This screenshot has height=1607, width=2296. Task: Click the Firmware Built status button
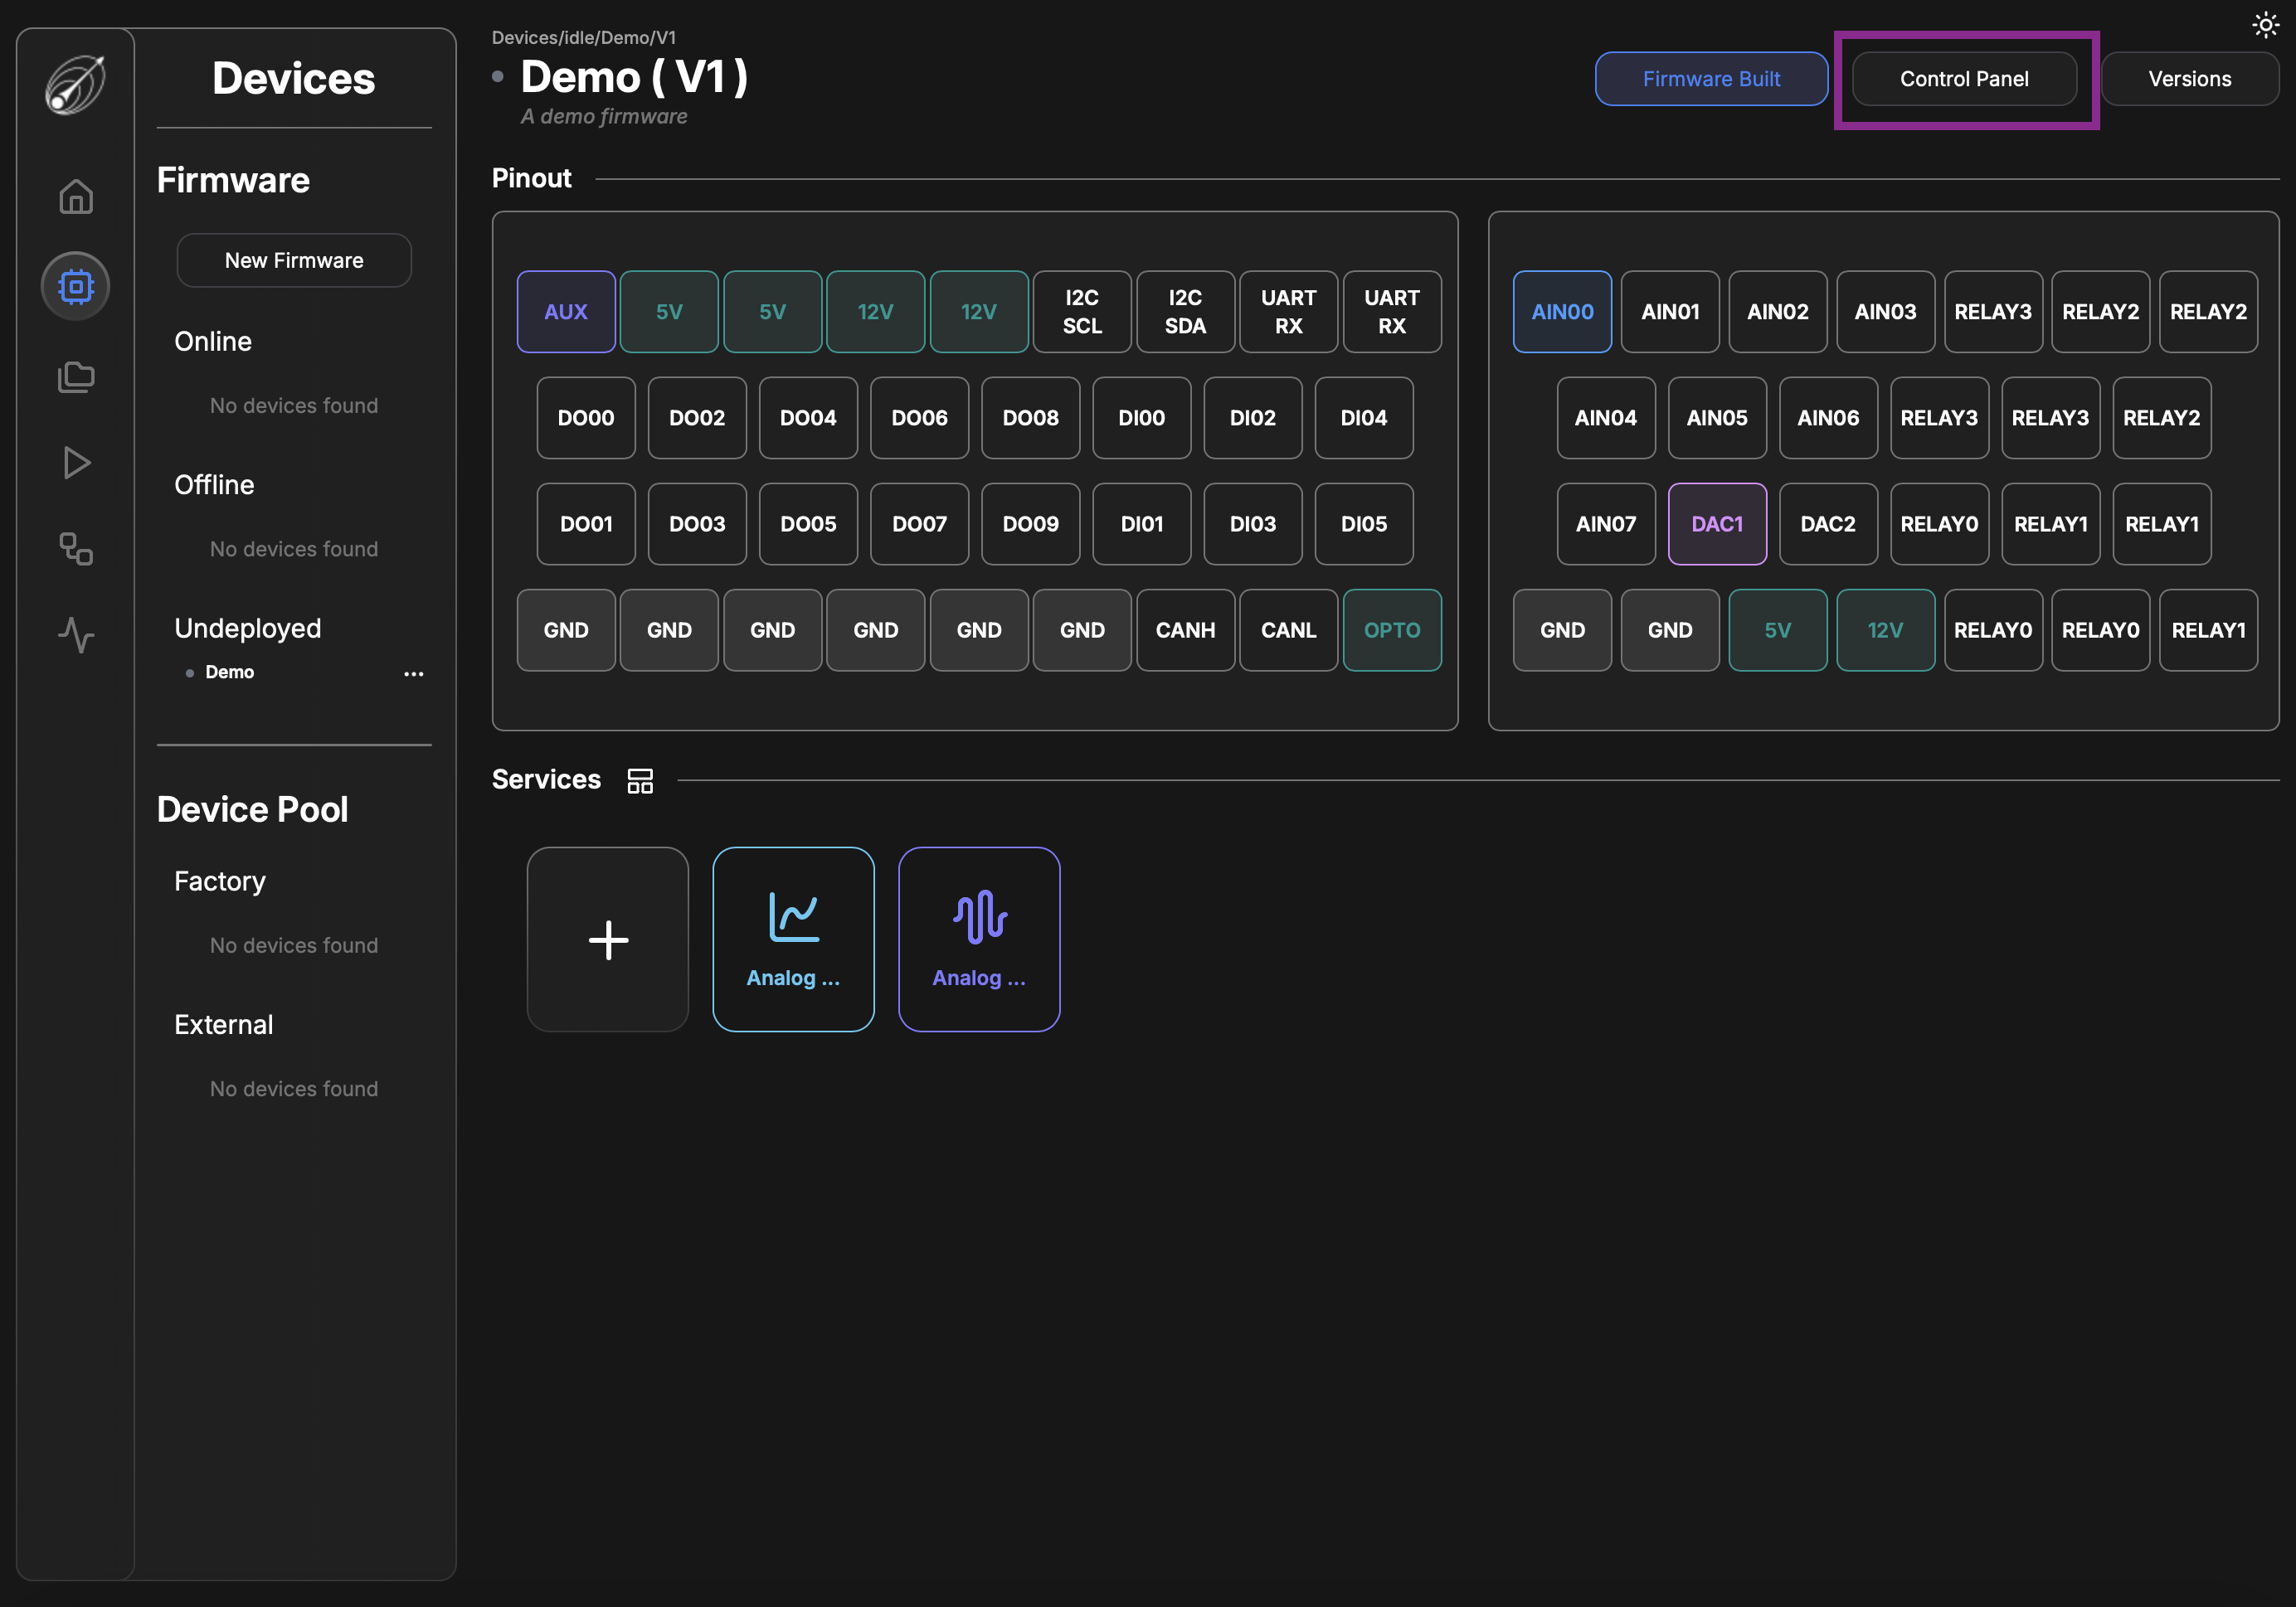(x=1710, y=79)
